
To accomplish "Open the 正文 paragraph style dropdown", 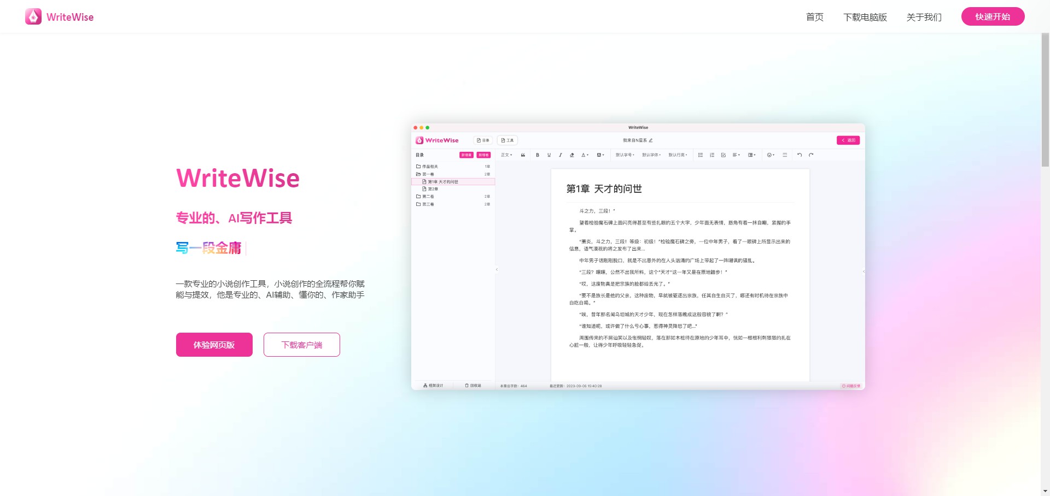I will click(506, 155).
